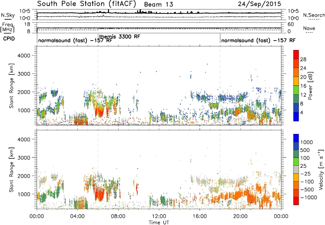Pick the gray swatch in velocity colorbar
Image resolution: width=325 pixels, height=225 pixels.
pyautogui.click(x=296, y=169)
